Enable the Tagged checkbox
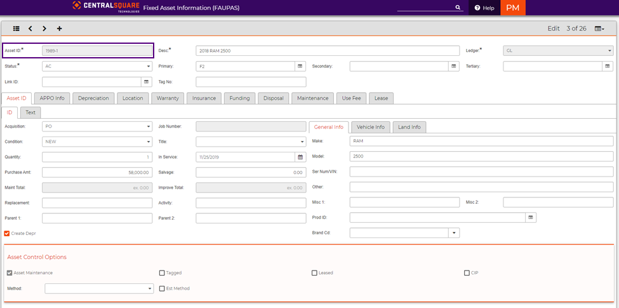 (x=162, y=273)
